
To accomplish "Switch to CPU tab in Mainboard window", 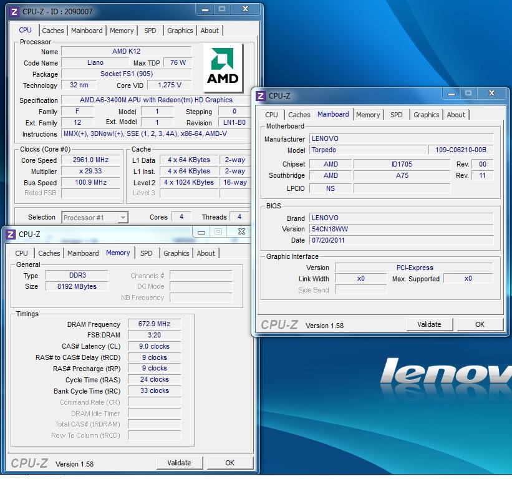I will [271, 115].
